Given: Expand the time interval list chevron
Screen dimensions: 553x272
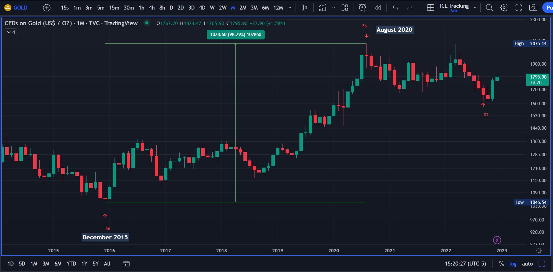Looking at the screenshot, I should 290,8.
